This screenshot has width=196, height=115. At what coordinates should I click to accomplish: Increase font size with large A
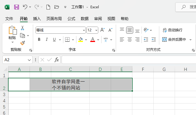click(103, 30)
